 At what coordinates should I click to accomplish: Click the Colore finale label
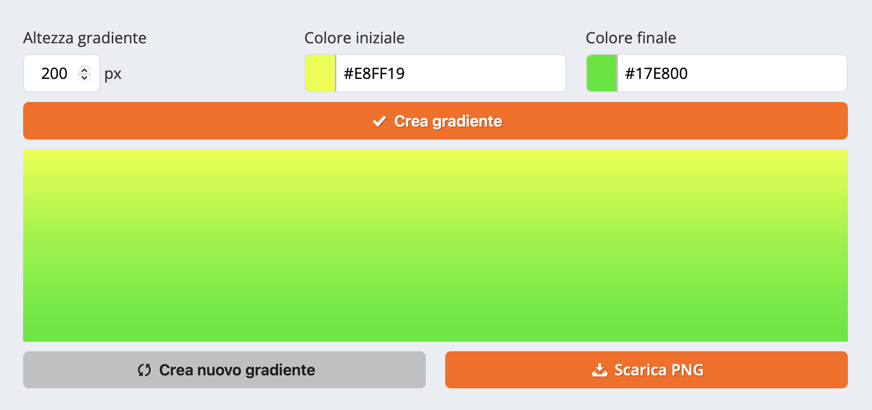click(x=631, y=38)
